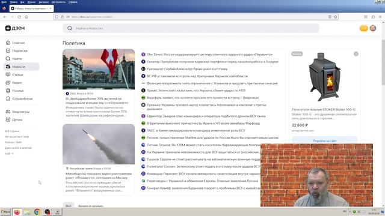Screen dimensions: 385x216
Task: Open the browser application menu
Action: point(380,17)
